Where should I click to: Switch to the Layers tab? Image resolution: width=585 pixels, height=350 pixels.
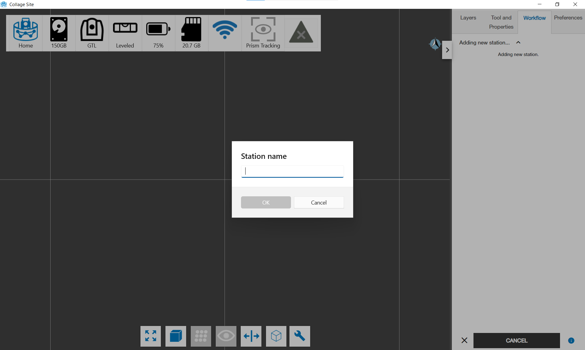click(468, 18)
